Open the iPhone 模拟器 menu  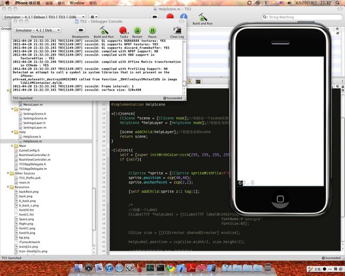pos(22,3)
